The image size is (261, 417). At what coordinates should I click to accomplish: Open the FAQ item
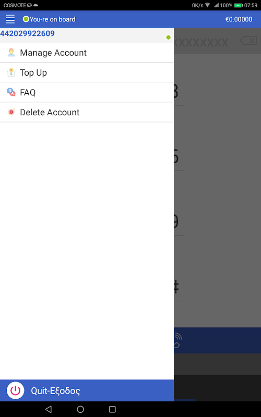pos(87,92)
